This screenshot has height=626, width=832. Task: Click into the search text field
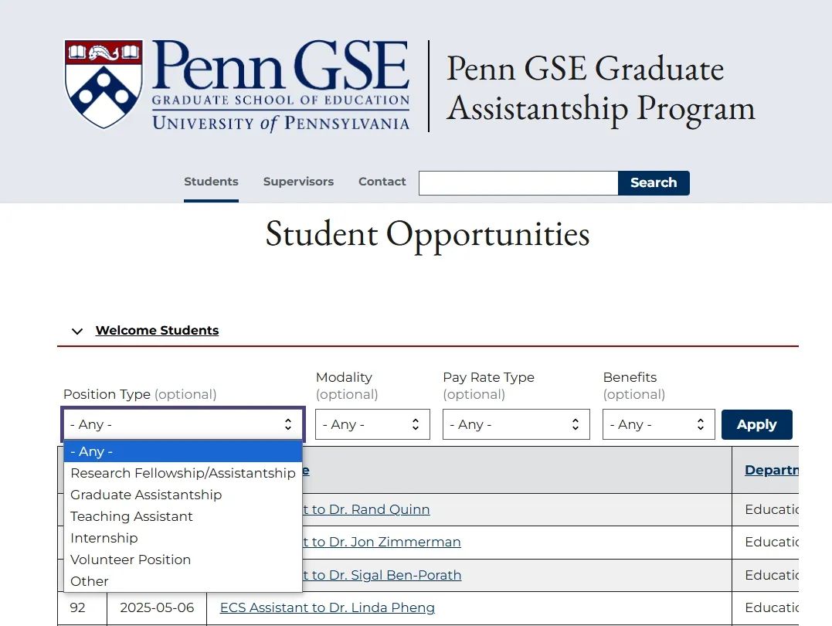pos(518,183)
